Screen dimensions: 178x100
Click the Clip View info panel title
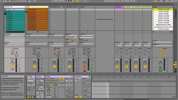[x=5, y=76]
